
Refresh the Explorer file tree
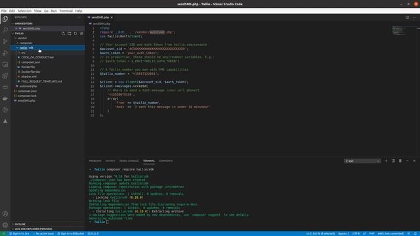(x=75, y=33)
